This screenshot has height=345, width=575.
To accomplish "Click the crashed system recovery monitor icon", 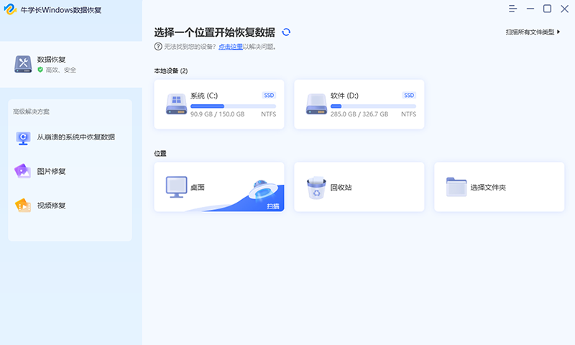I will pos(23,137).
